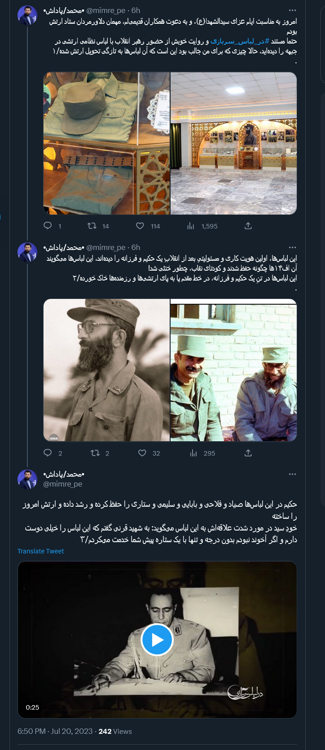Play the embedded video
Screen dimensions: 325x750
[157, 639]
